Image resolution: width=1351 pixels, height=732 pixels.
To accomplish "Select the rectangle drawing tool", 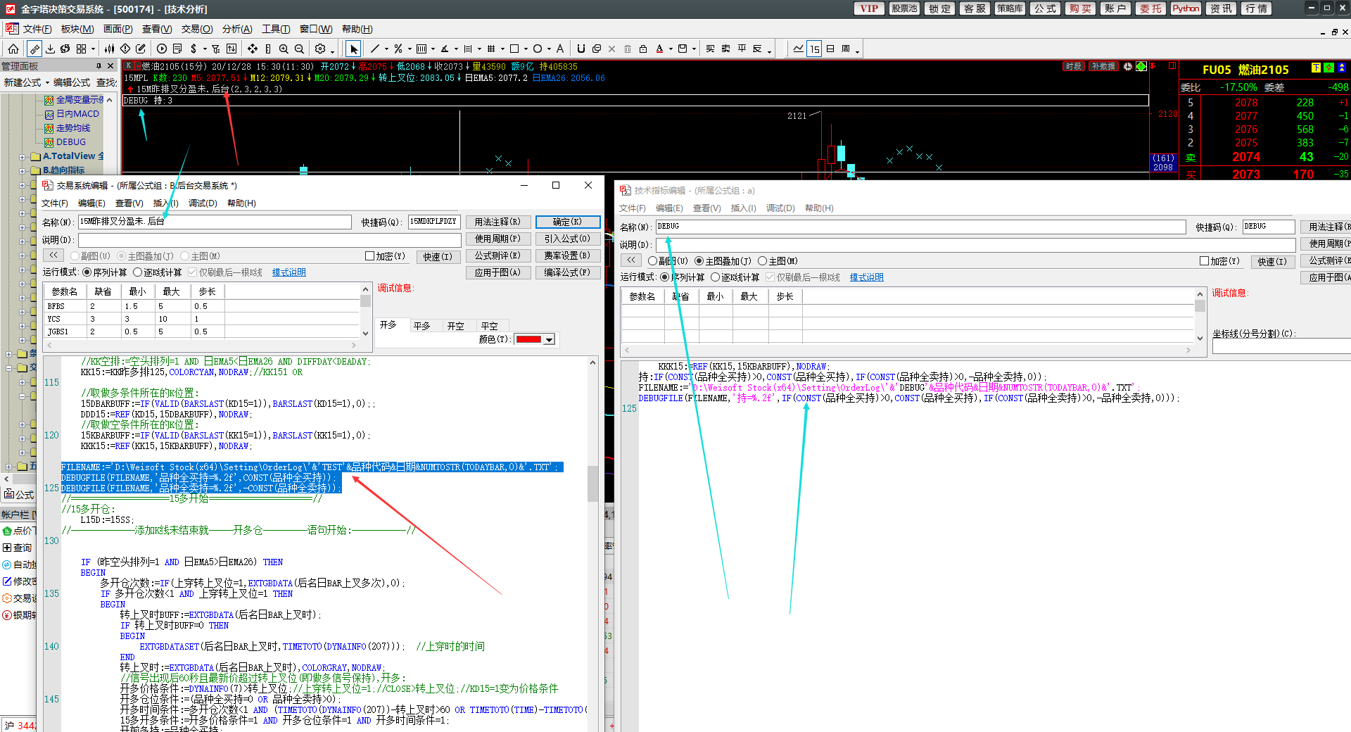I will coord(514,49).
